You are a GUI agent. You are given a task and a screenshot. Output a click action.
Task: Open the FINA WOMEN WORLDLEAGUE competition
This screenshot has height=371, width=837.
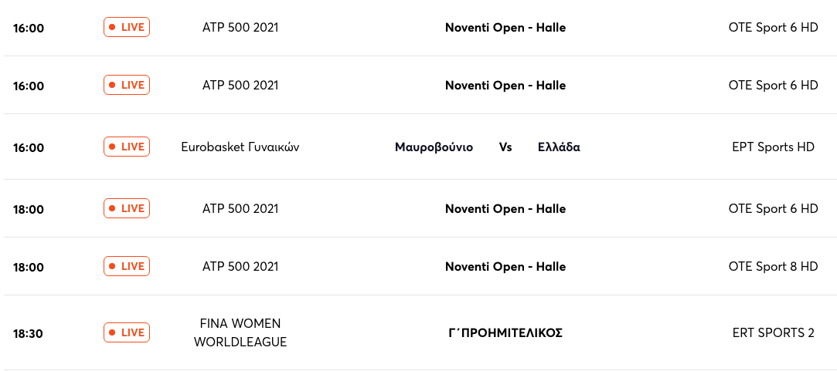[240, 332]
